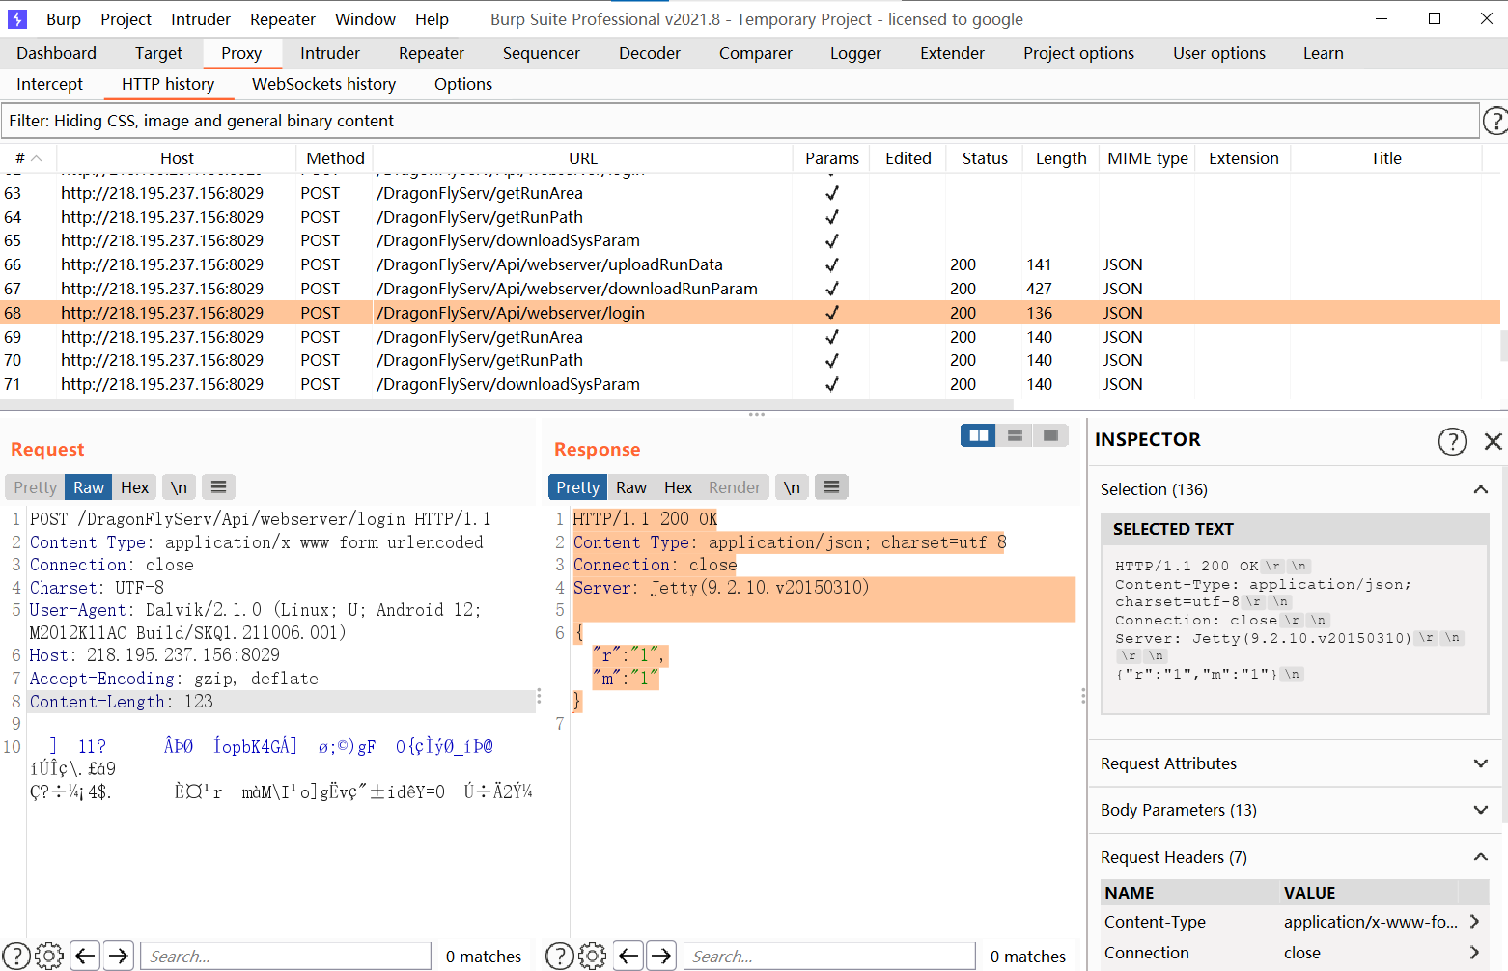Open response search help icon

pyautogui.click(x=560, y=956)
